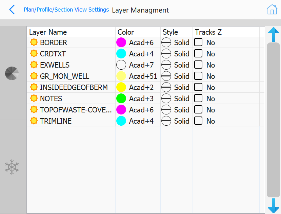Click the Style column header
This screenshot has height=214, width=281.
tap(170, 32)
